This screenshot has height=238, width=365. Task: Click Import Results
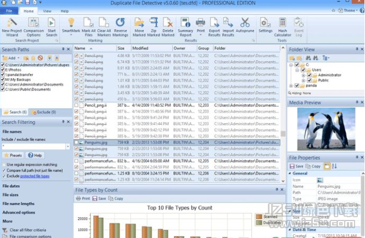[x=228, y=27]
